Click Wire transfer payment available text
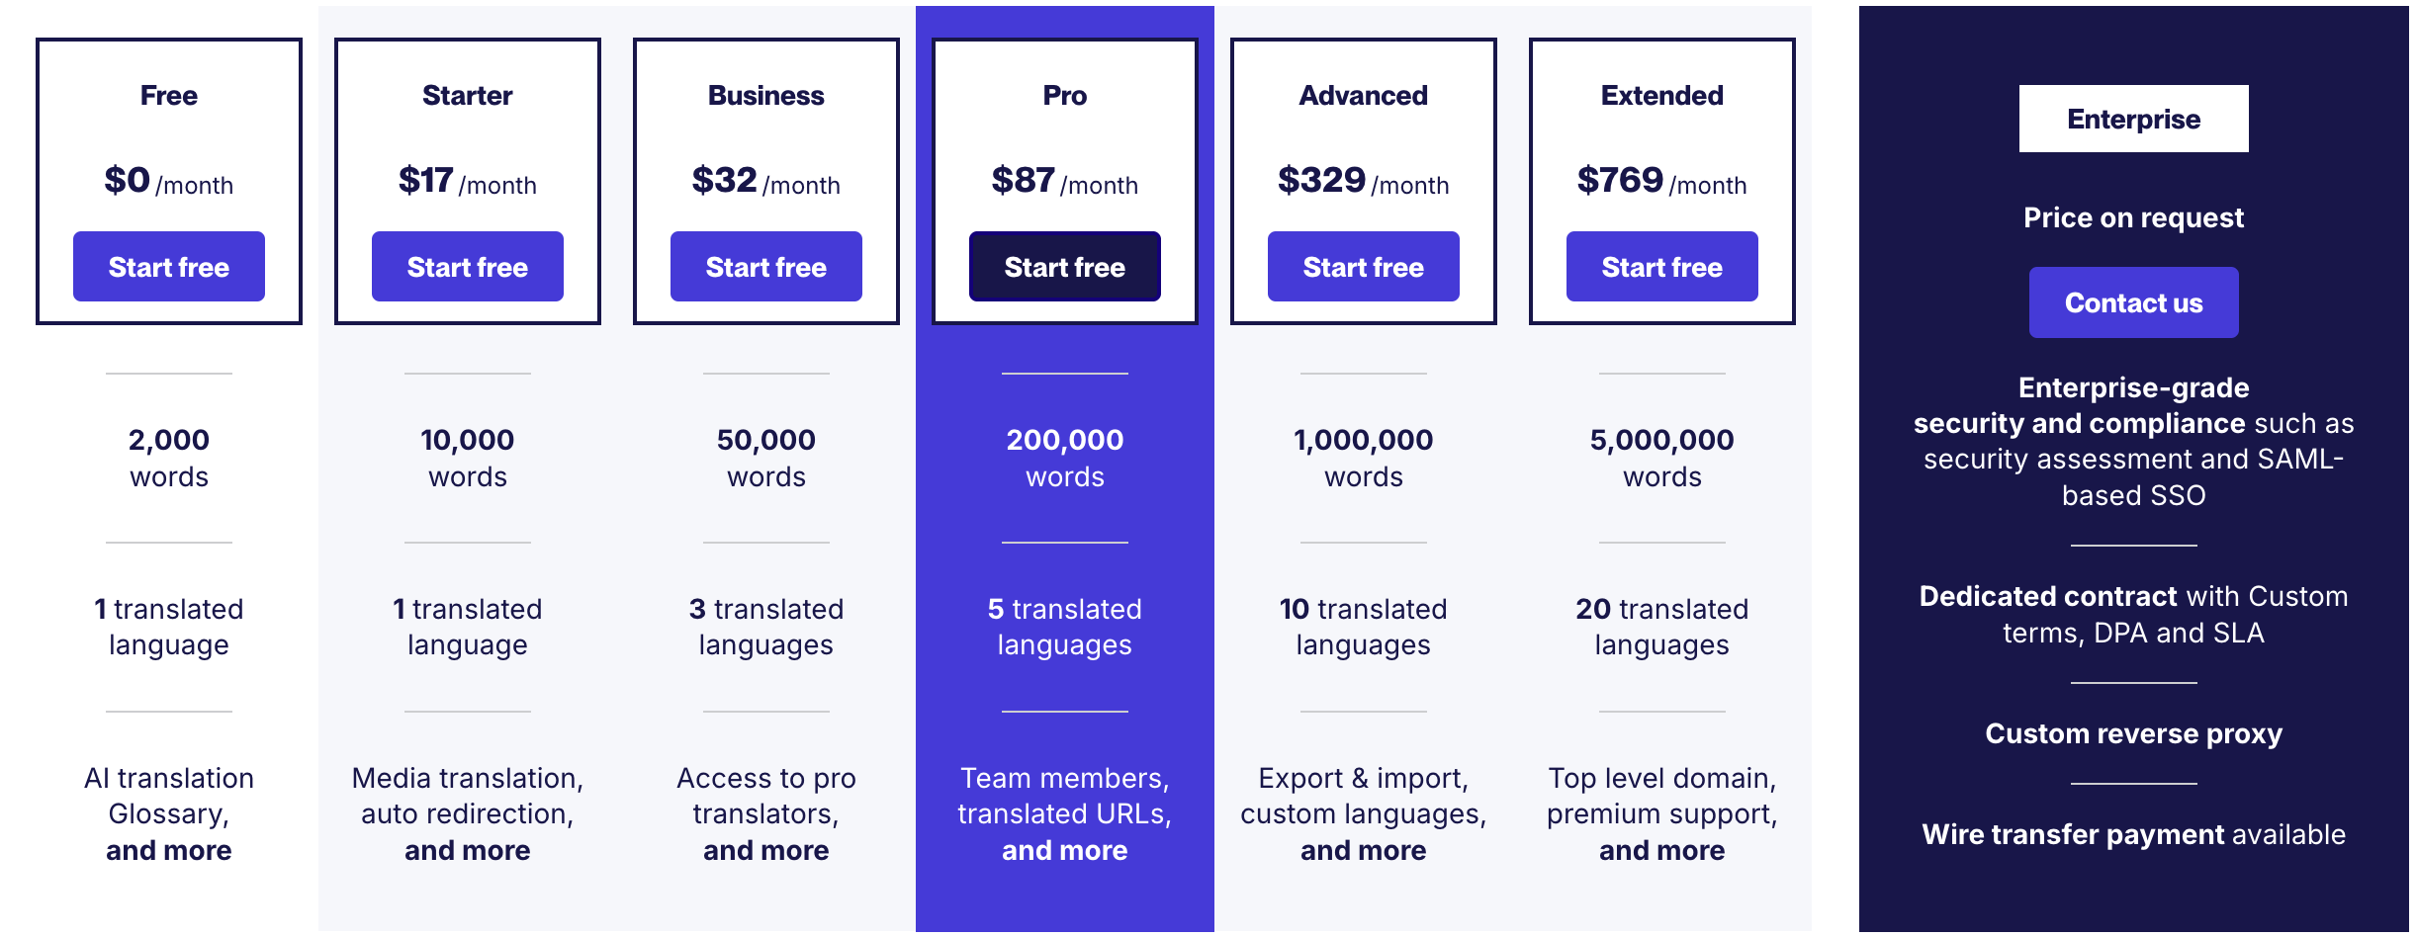Image resolution: width=2417 pixels, height=937 pixels. pos(2133,834)
